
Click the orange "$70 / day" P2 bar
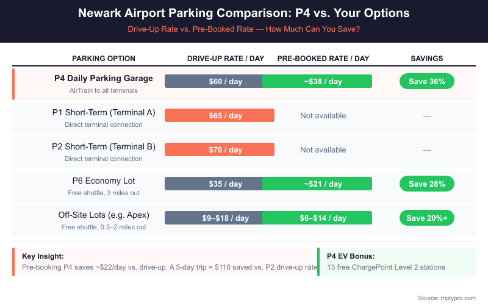point(220,150)
